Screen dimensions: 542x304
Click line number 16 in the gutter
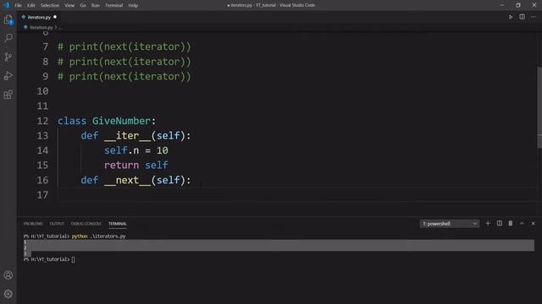coord(42,180)
